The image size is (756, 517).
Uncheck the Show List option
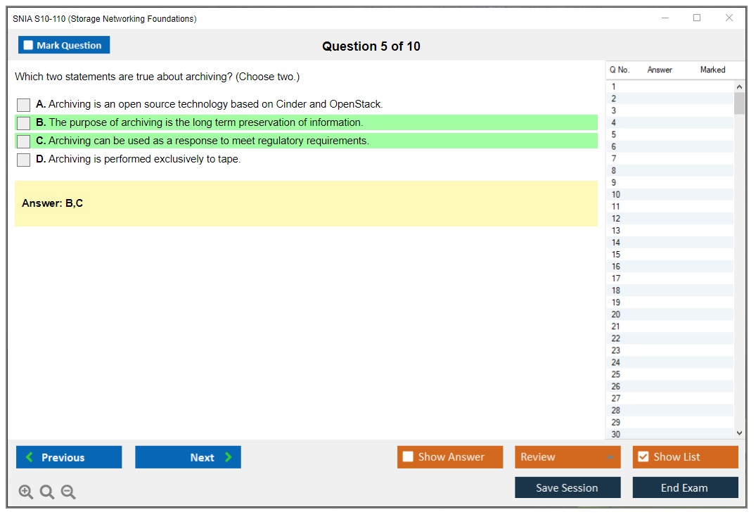pos(643,457)
